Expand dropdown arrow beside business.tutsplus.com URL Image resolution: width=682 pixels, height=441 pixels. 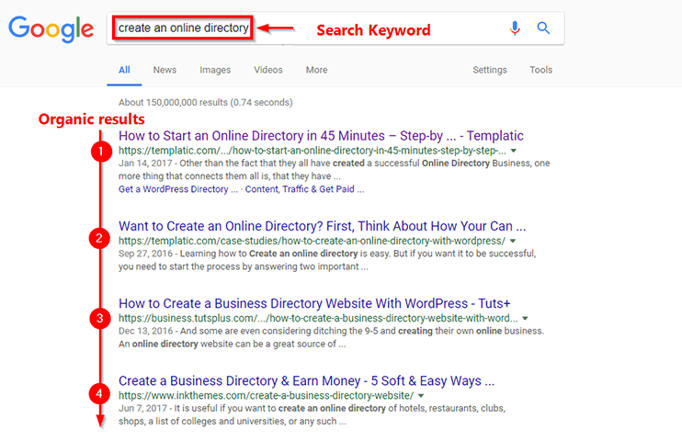pos(525,319)
